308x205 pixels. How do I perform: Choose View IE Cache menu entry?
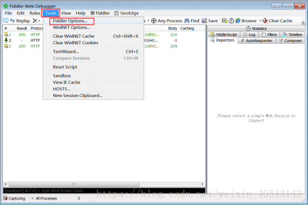tap(67, 83)
